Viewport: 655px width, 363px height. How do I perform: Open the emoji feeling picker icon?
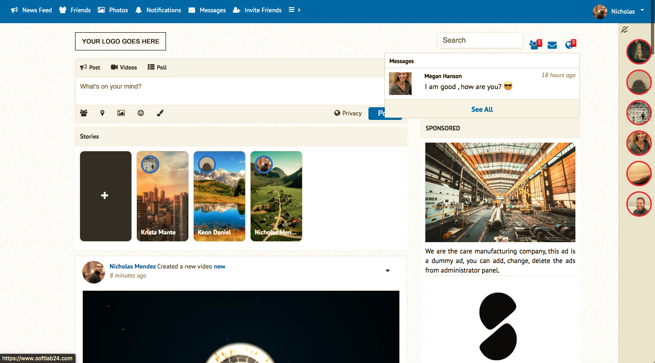click(141, 113)
